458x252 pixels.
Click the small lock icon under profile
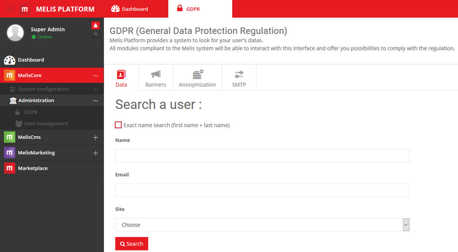click(x=95, y=34)
